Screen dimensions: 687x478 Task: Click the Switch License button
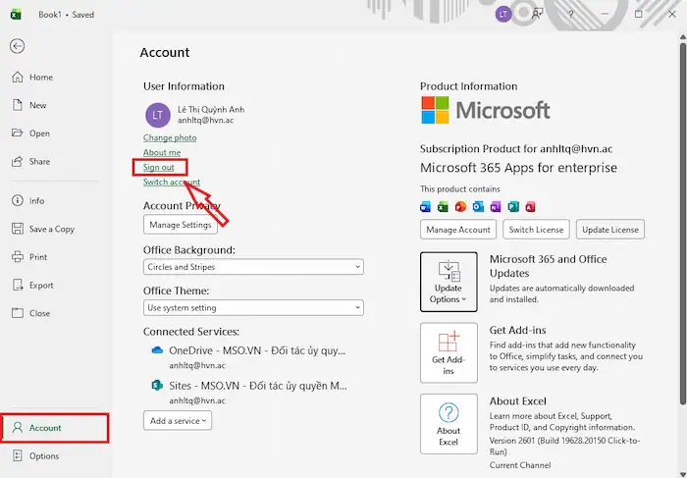[x=536, y=230]
